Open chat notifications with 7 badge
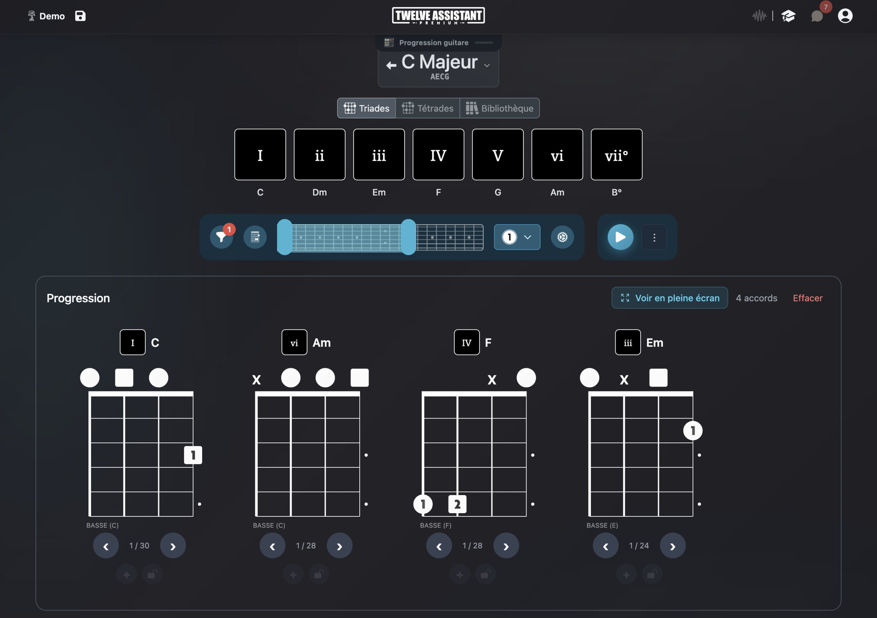 click(x=817, y=16)
